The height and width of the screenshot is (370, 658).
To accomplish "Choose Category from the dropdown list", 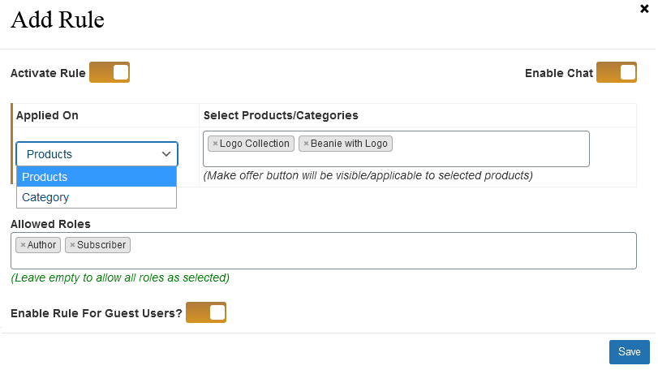I will click(x=97, y=197).
